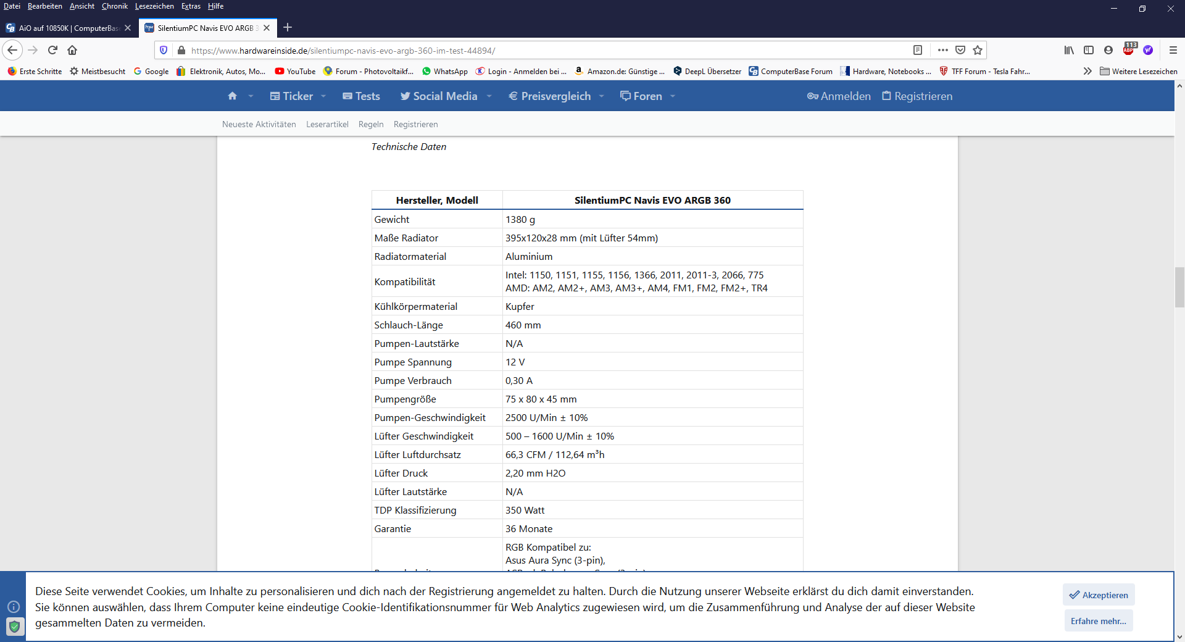Open the Lesezeichen menu
This screenshot has height=642, width=1185.
[x=154, y=6]
